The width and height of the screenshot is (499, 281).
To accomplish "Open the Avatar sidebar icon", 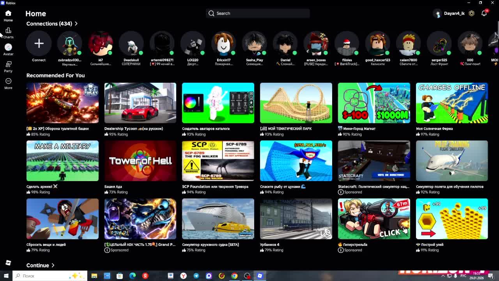I will pyautogui.click(x=8, y=50).
